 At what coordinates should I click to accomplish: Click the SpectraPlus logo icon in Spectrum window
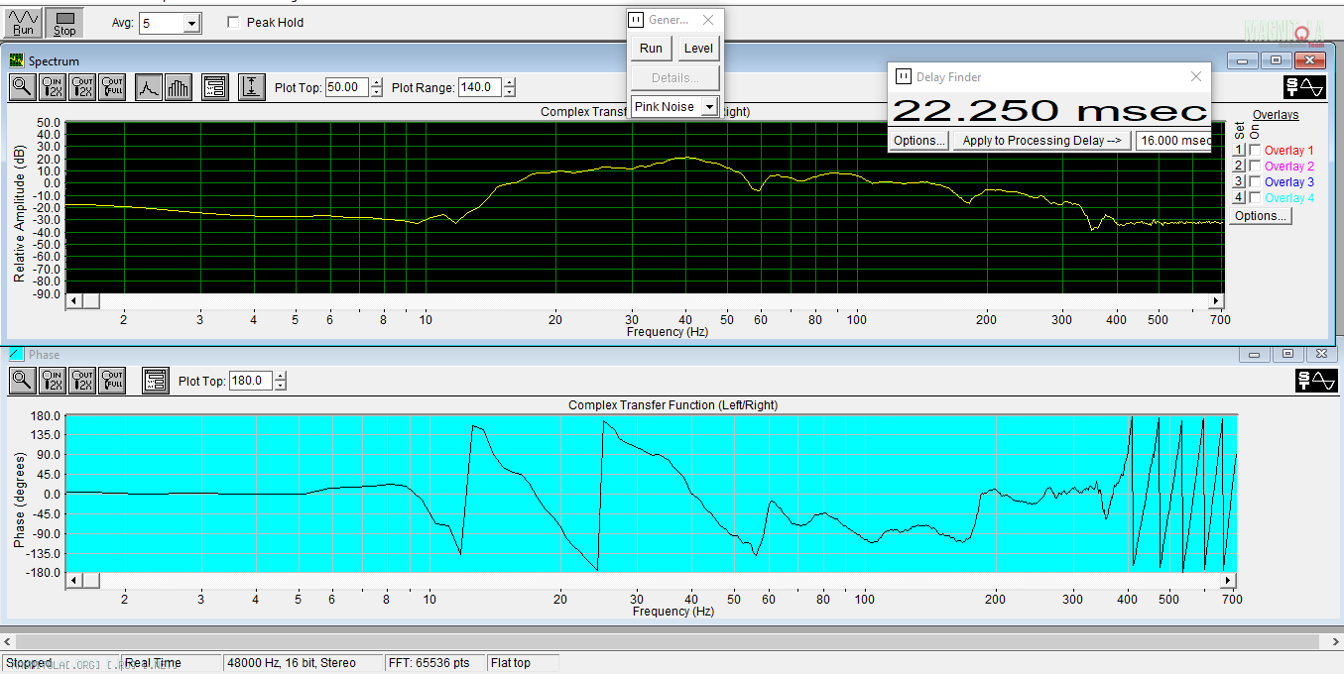[x=1304, y=87]
